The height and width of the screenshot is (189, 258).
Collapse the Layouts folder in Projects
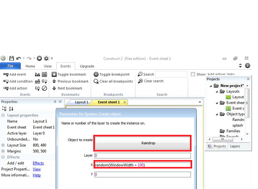click(x=217, y=92)
